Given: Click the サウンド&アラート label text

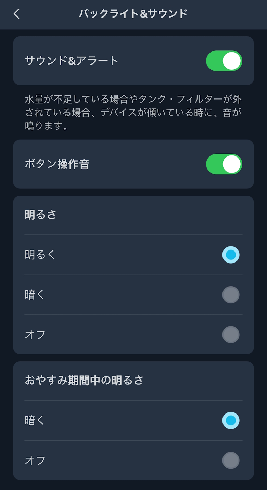Looking at the screenshot, I should pyautogui.click(x=72, y=61).
